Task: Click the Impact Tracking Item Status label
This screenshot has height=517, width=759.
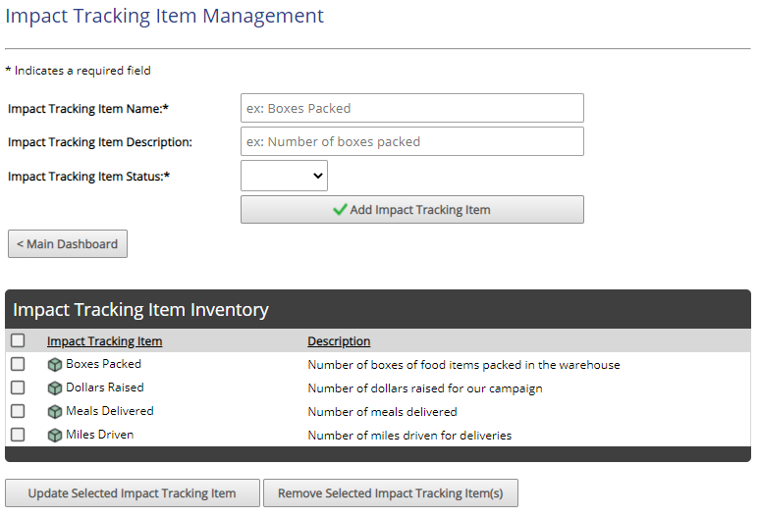Action: point(88,177)
